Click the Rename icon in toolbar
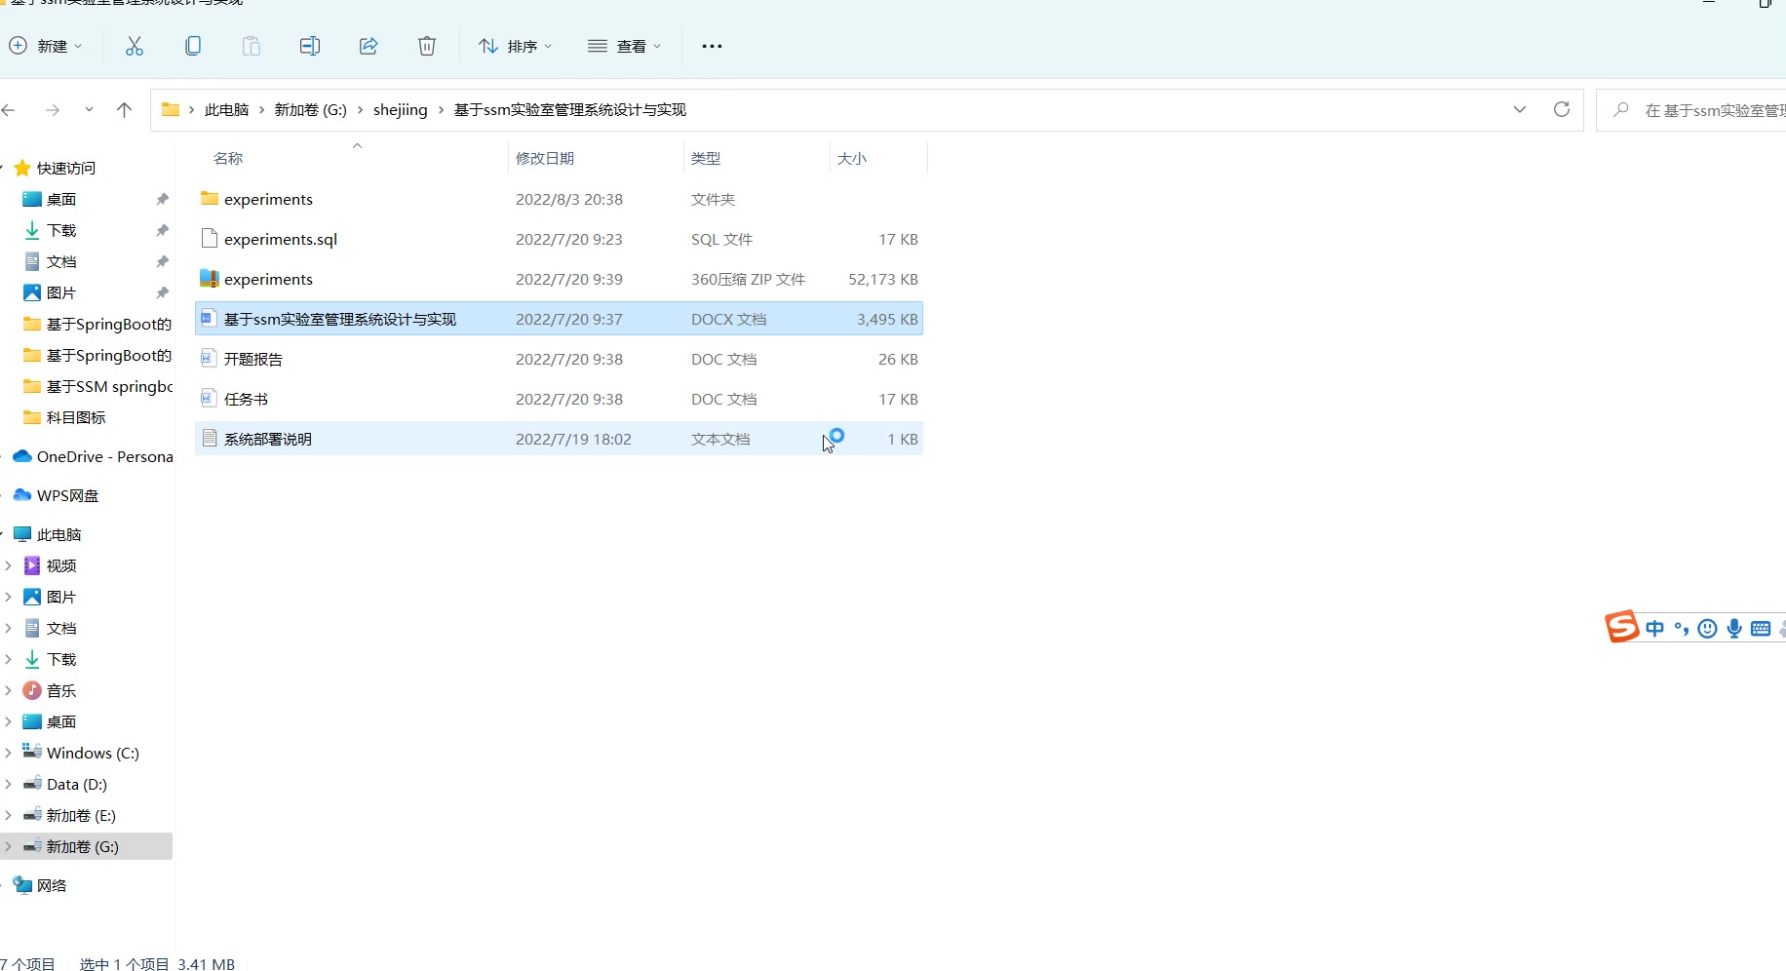1786x971 pixels. coord(310,46)
